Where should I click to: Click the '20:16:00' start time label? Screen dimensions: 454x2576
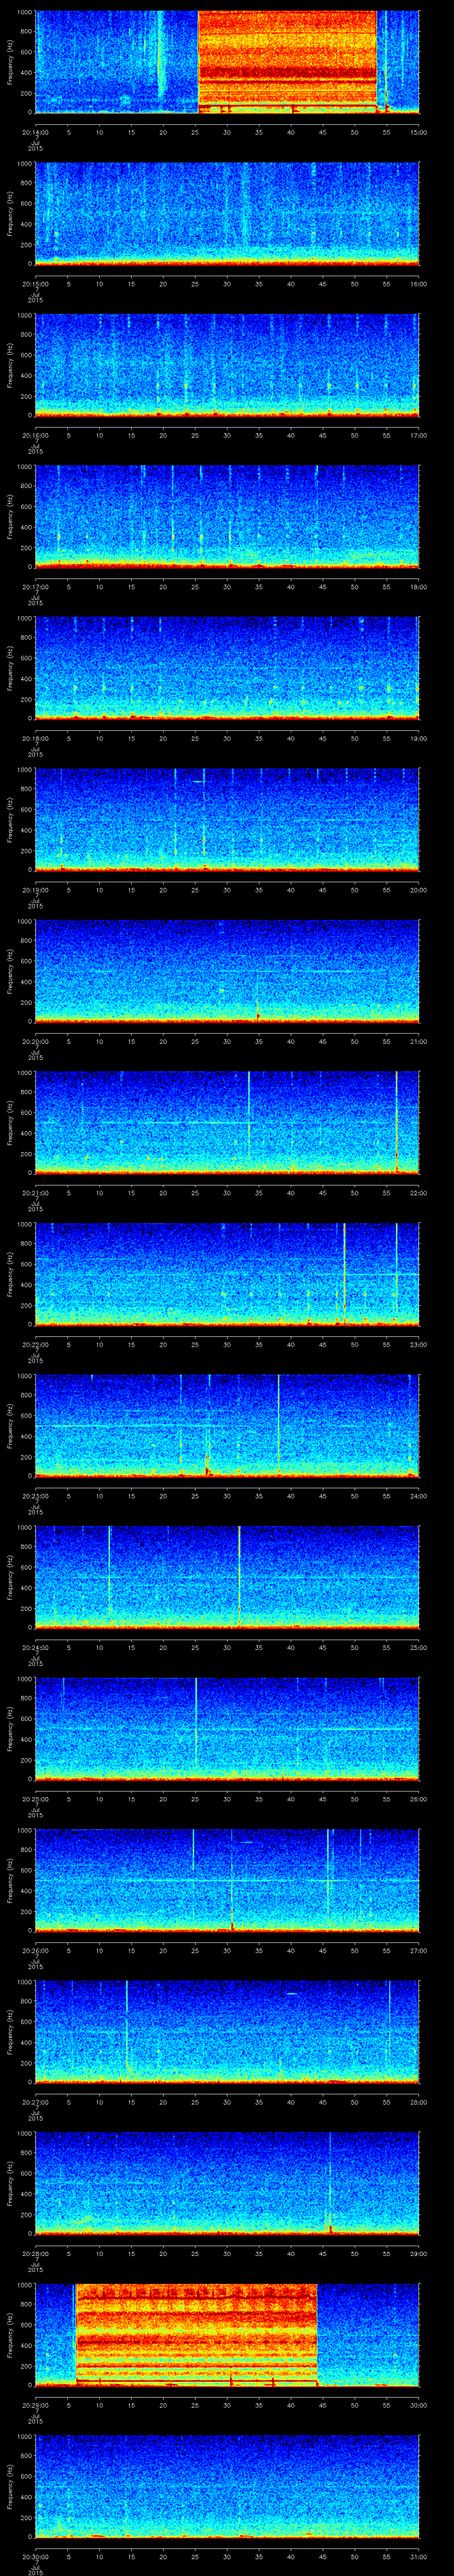coord(35,435)
